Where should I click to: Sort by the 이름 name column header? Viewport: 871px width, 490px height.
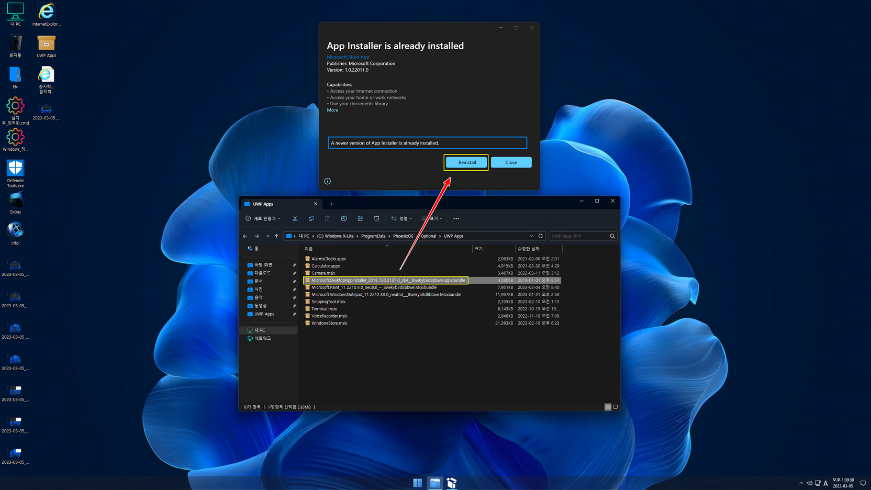pos(386,249)
